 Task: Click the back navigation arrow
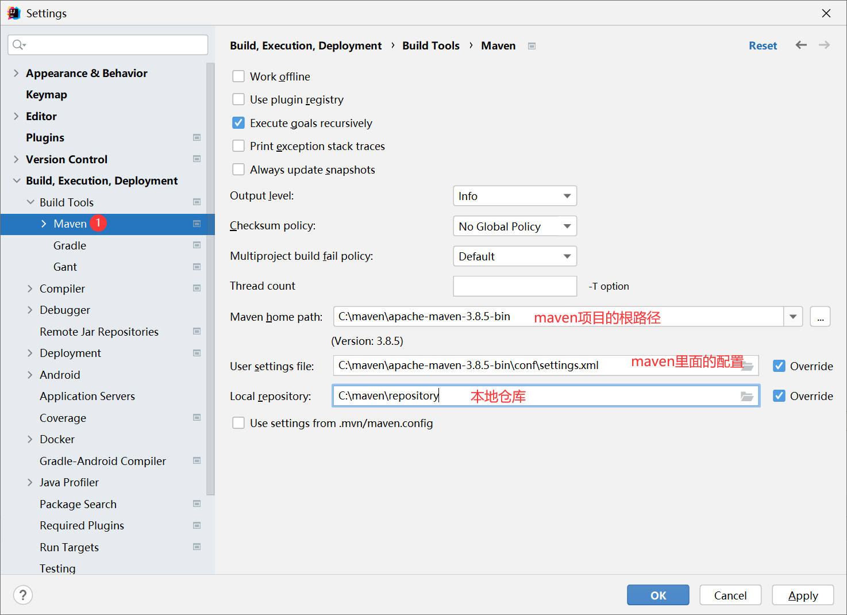point(801,45)
